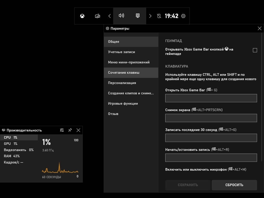Viewport: 264px width, 198px height.
Task: Select the RAM 43% metric row
Action: point(19,156)
